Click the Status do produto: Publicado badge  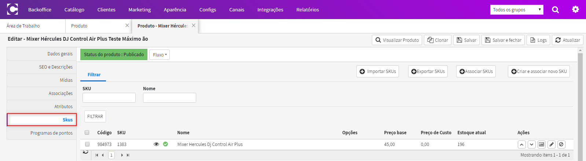coord(114,54)
